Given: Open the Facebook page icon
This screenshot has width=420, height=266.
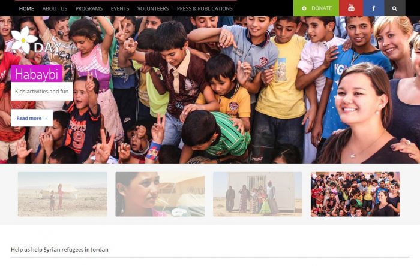Looking at the screenshot, I should click(x=373, y=8).
